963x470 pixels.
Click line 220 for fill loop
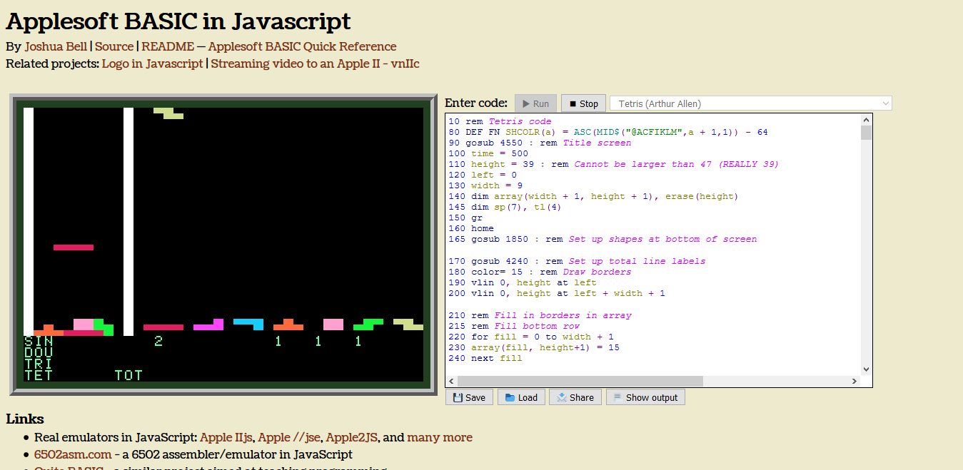pyautogui.click(x=531, y=337)
